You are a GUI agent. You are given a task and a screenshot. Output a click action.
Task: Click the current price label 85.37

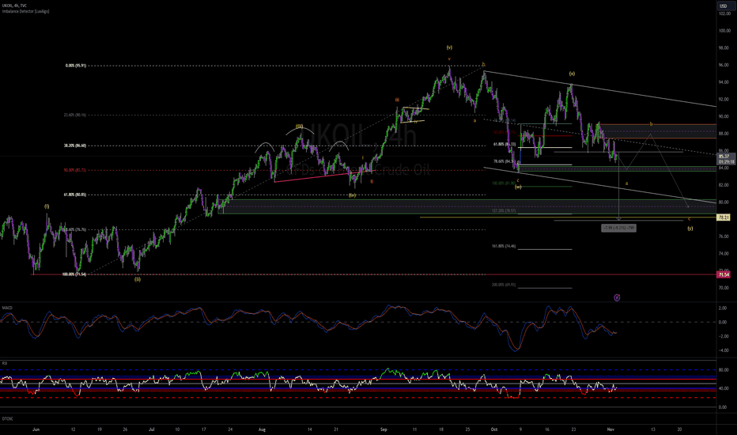coord(724,156)
